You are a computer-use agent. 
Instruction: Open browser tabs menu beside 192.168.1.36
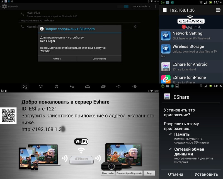[x=218, y=10]
